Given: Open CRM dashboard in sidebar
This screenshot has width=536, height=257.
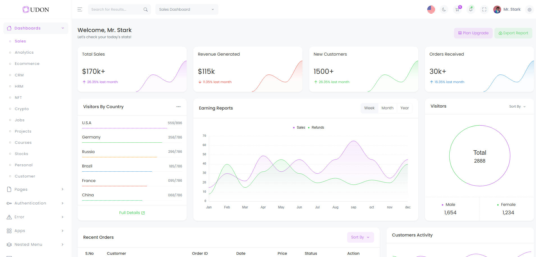Looking at the screenshot, I should tap(19, 75).
